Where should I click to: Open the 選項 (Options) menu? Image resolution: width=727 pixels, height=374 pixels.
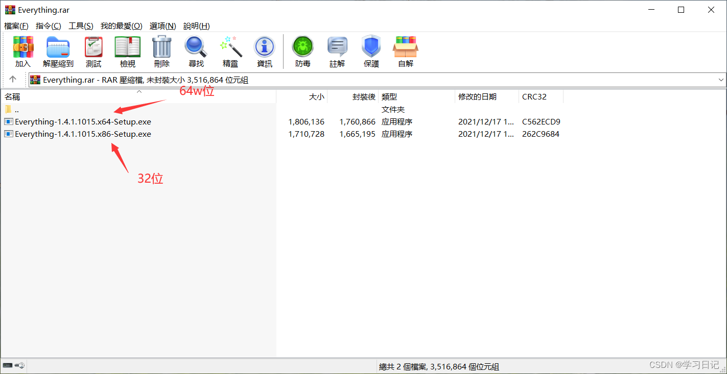click(x=161, y=26)
